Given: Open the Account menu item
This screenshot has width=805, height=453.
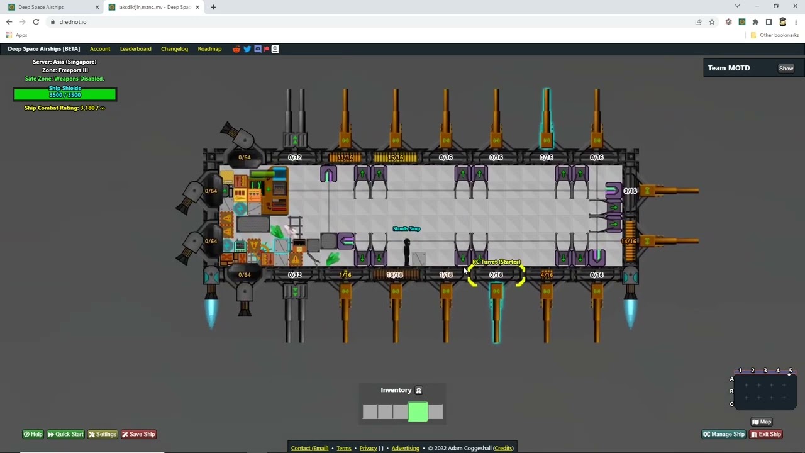Looking at the screenshot, I should point(100,49).
